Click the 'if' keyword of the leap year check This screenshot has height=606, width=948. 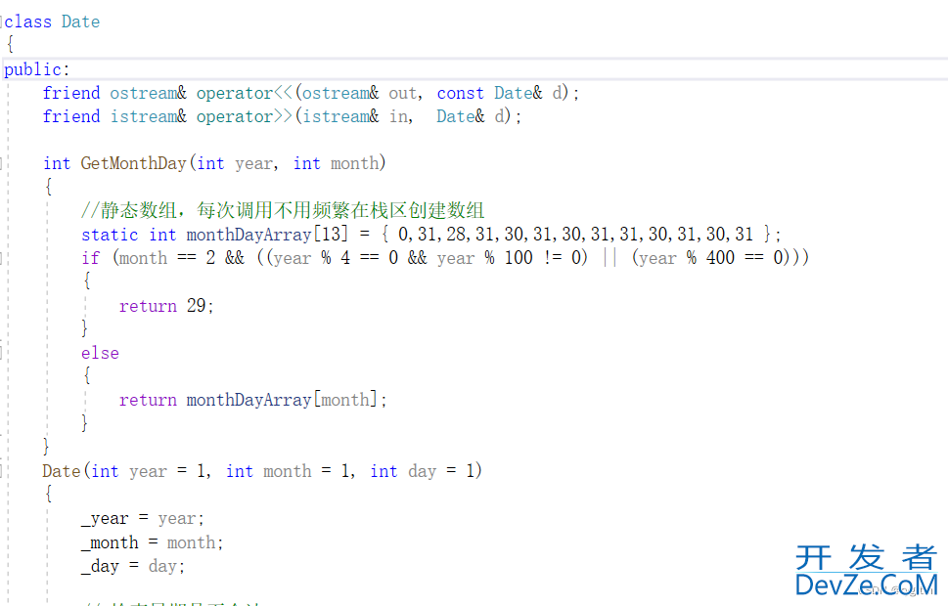(x=91, y=258)
